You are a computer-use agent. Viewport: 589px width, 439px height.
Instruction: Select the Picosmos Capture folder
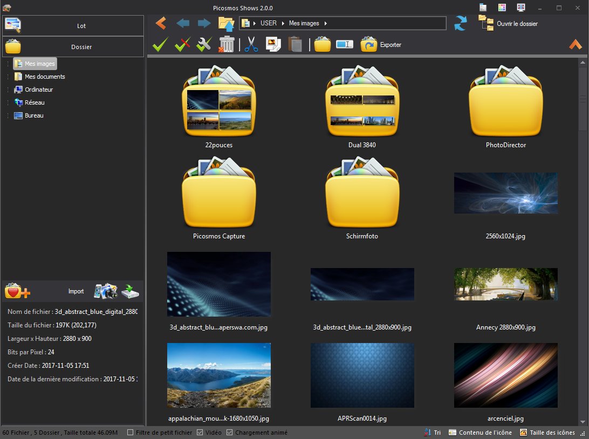pos(219,193)
